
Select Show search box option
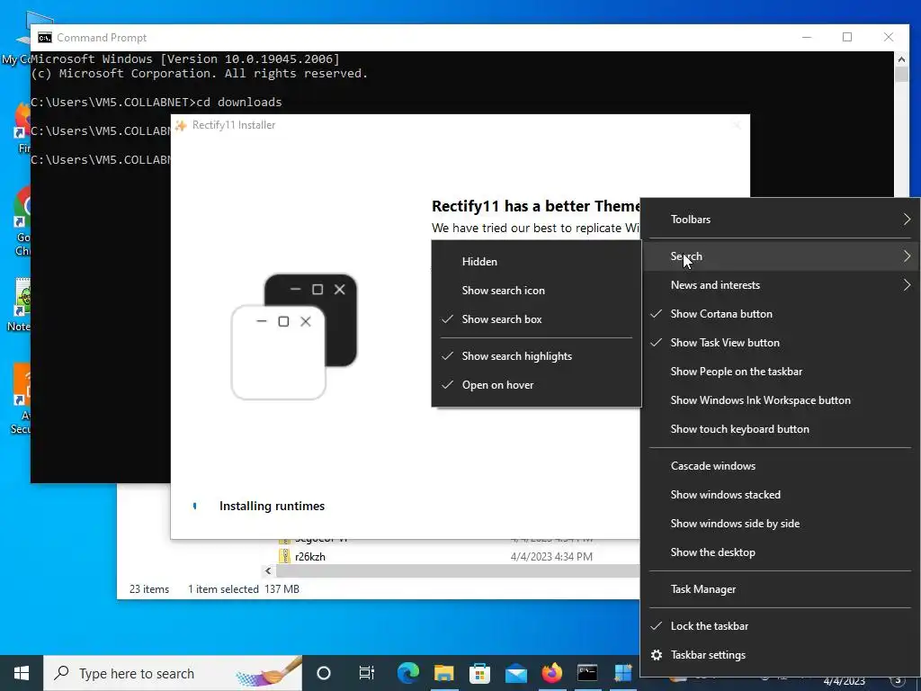tap(536, 319)
